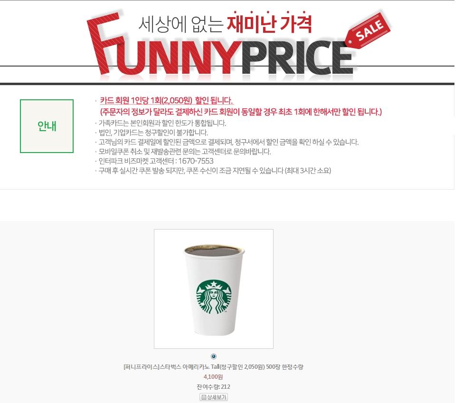This screenshot has width=463, height=403.
Task: Click the 잔여수량: 212 remaining quantity text
Action: pos(213,386)
